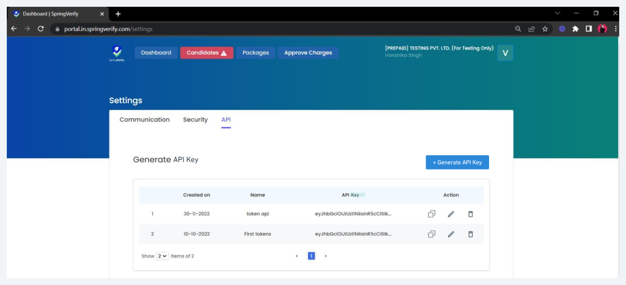626x285 pixels.
Task: View site security lock info
Action: 57,29
